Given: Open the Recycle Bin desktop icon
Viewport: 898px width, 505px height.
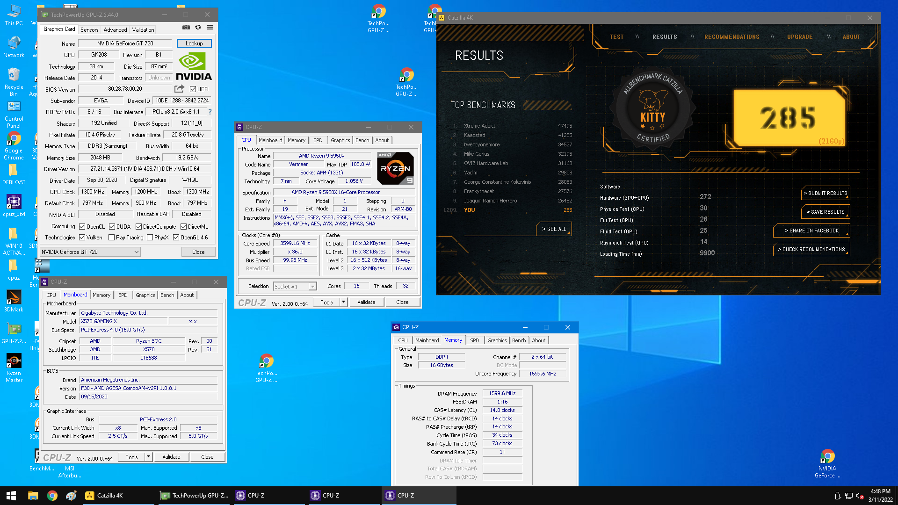Looking at the screenshot, I should click(14, 82).
